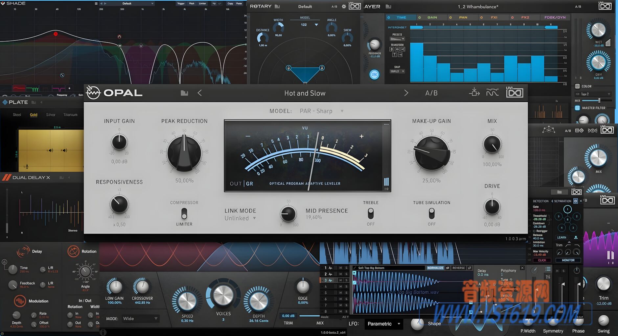The height and width of the screenshot is (336, 618).
Task: Open Relayer PRESETS dropdown
Action: (397, 39)
